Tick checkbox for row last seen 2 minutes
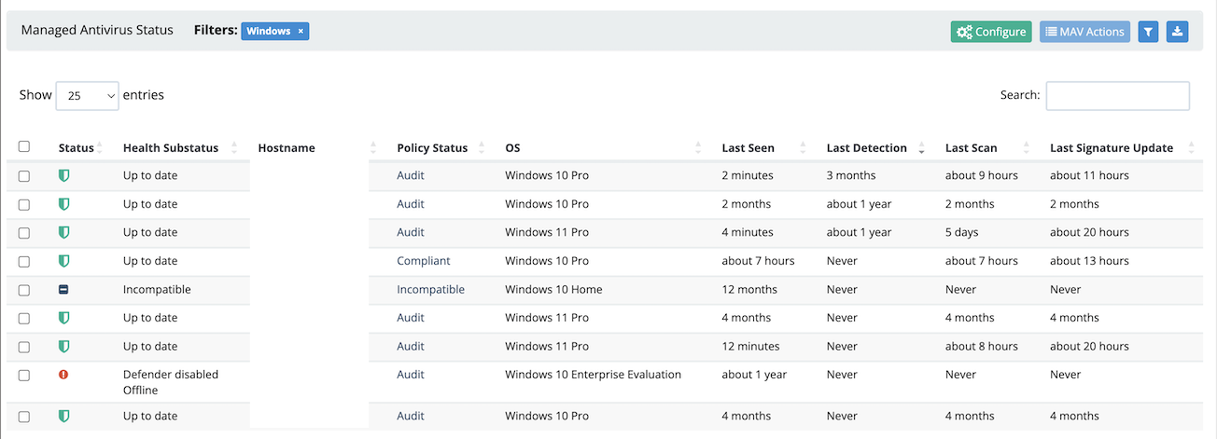 (24, 176)
